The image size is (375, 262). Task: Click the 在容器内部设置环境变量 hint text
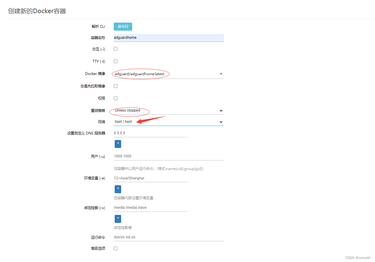click(134, 198)
